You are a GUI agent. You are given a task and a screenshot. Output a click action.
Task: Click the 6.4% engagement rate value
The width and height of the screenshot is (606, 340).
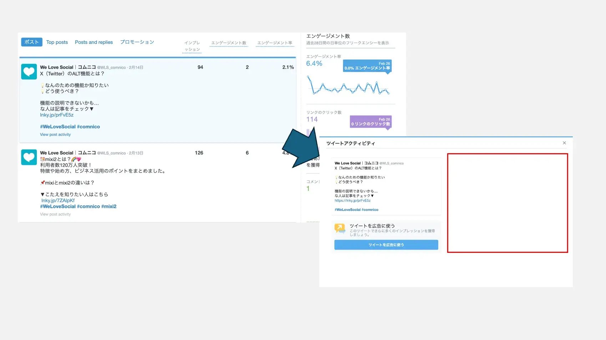coord(314,64)
